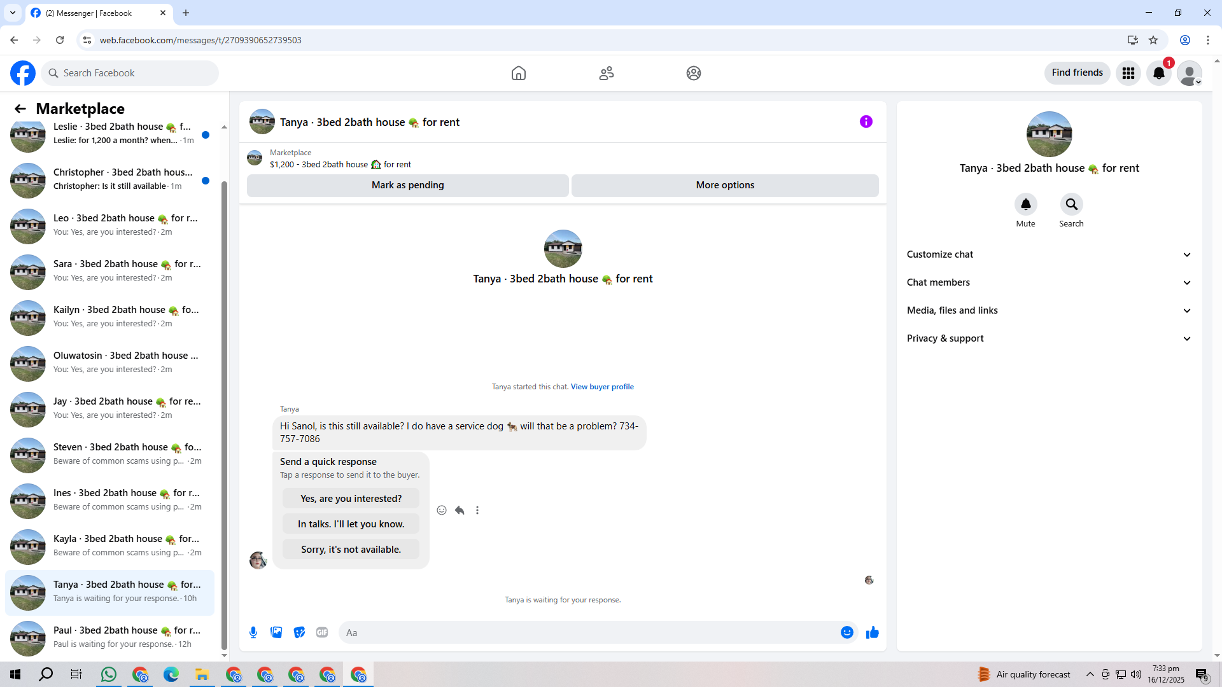
Task: Open conversation information icon
Action: point(866,121)
